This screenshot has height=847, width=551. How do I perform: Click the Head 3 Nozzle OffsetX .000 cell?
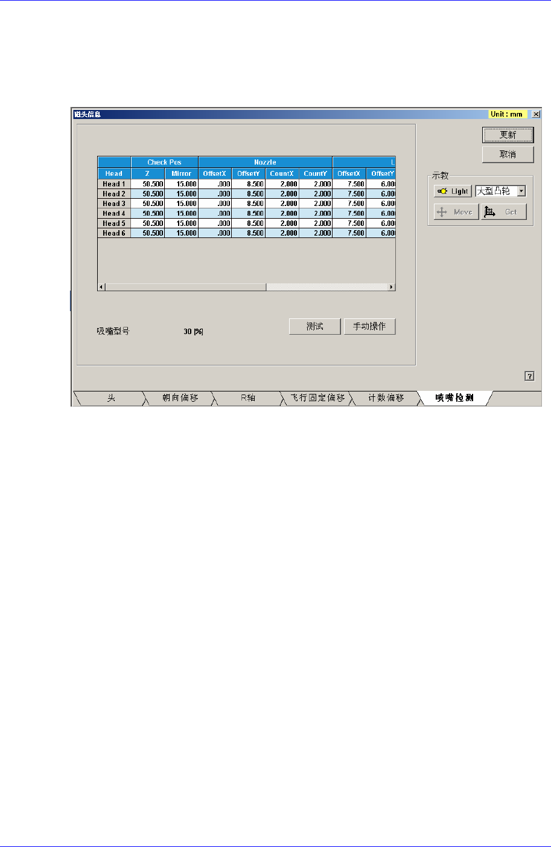(x=215, y=203)
